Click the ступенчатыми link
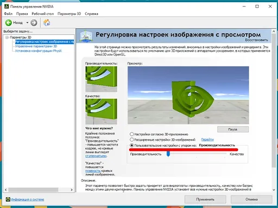Screen dimensions: 278x208 coord(96,156)
